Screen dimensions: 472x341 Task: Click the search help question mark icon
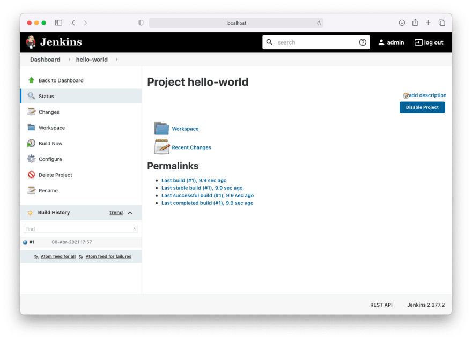[x=363, y=42]
